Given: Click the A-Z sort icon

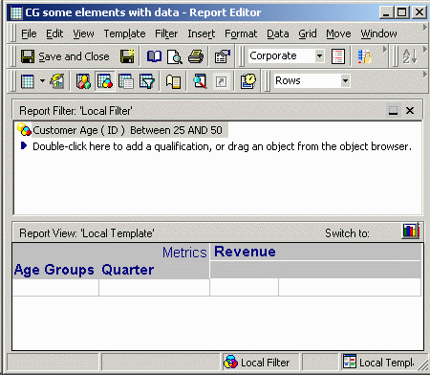Looking at the screenshot, I should pyautogui.click(x=410, y=56).
